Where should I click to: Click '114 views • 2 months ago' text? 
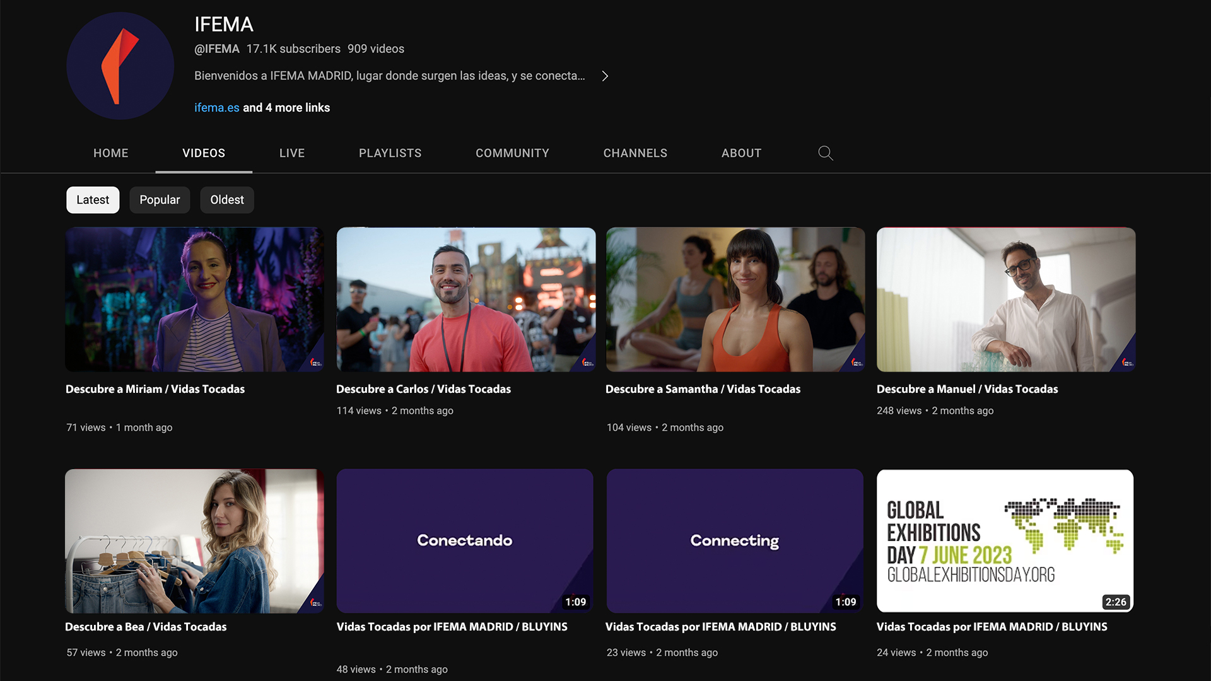coord(395,410)
